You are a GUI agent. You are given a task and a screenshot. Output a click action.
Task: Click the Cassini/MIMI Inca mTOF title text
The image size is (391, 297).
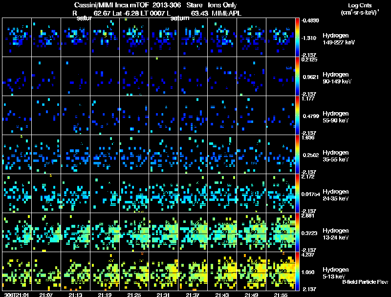[111, 5]
